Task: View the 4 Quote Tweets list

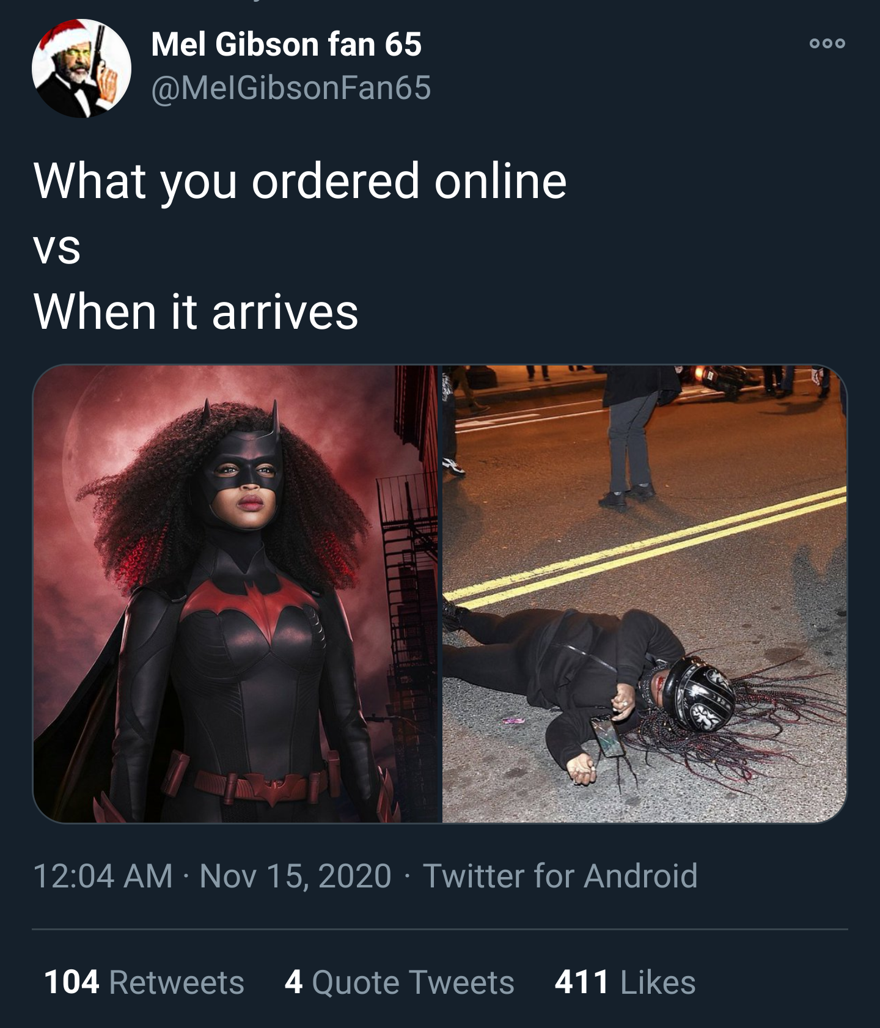Action: 399,982
